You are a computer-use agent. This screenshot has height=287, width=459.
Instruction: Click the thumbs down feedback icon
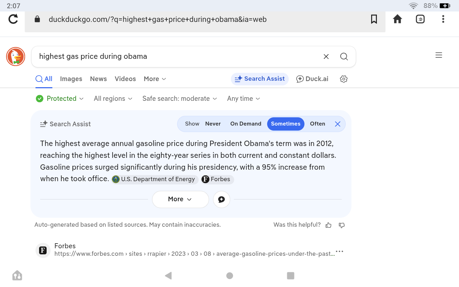[x=342, y=225]
